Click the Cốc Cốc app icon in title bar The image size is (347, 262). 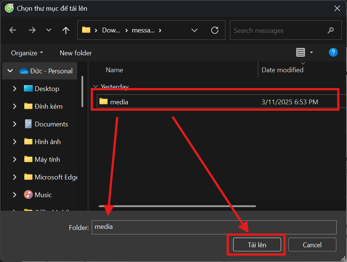[9, 8]
